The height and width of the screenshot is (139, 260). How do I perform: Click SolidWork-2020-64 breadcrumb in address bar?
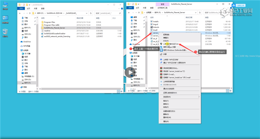click(x=54, y=13)
